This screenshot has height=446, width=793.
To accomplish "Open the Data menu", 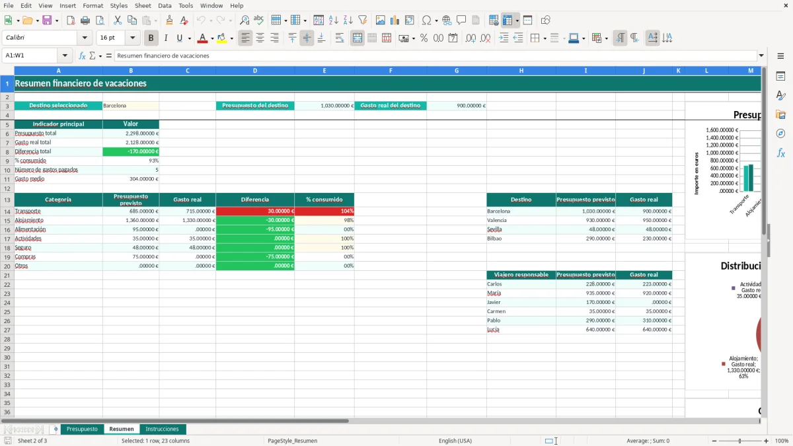I will tap(165, 5).
